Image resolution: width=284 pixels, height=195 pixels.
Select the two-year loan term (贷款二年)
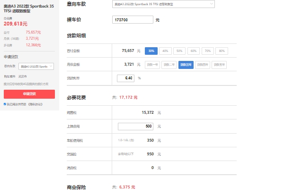click(x=169, y=64)
